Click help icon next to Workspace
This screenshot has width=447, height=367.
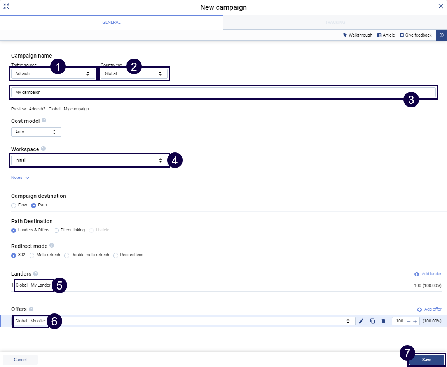43,149
